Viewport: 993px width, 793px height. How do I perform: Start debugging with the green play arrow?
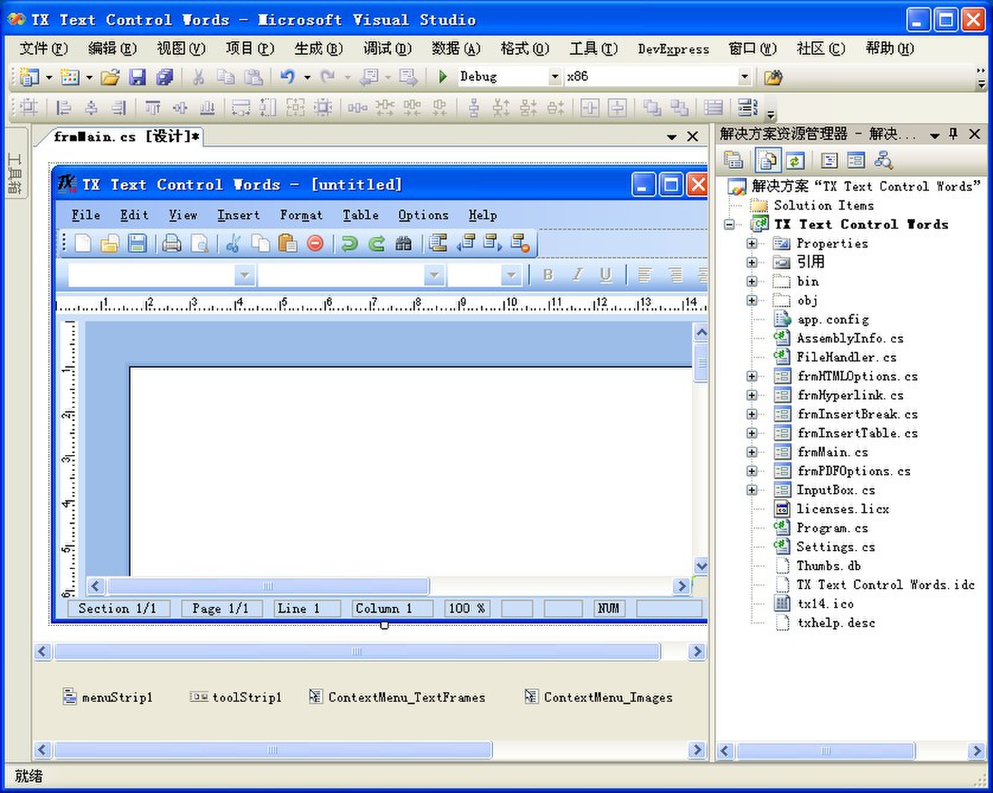tap(442, 76)
